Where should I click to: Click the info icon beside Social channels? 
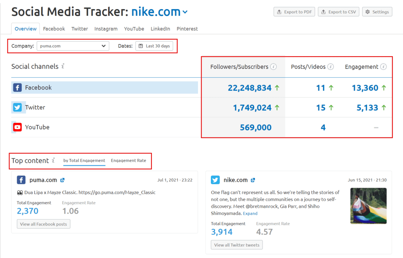pos(63,66)
